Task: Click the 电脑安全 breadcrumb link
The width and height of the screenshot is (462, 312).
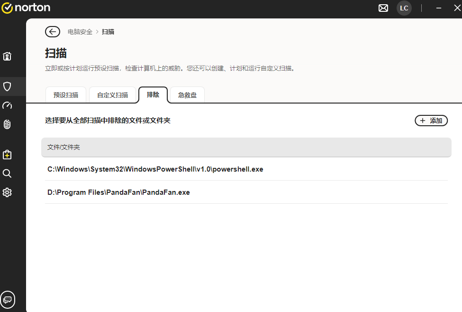Action: 80,32
